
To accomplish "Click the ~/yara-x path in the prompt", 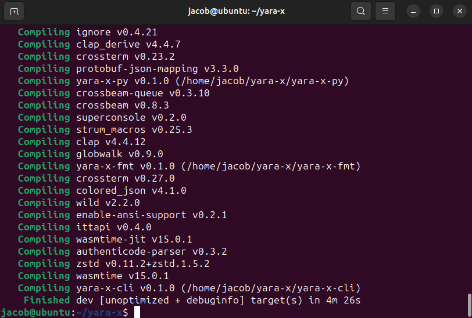I will click(x=99, y=312).
